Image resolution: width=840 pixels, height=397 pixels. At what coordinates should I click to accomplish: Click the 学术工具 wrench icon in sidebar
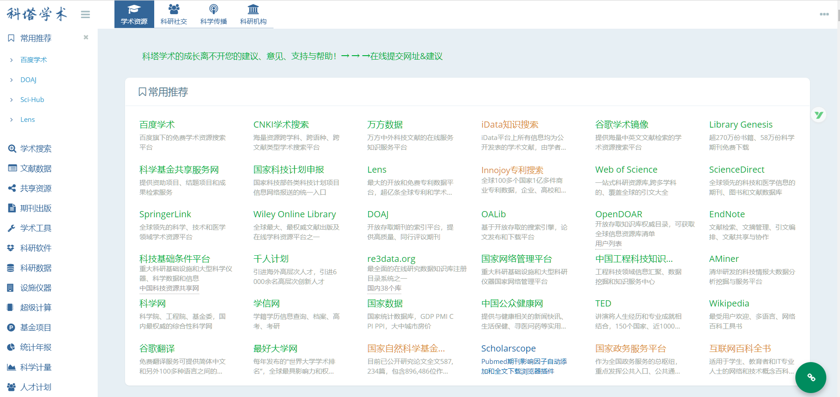click(x=12, y=228)
